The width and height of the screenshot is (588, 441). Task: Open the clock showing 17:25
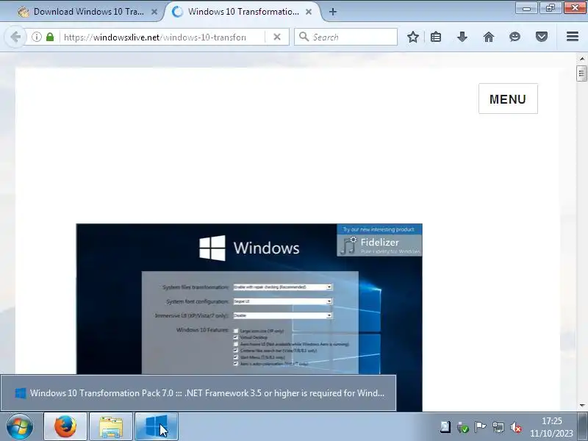pos(551,427)
